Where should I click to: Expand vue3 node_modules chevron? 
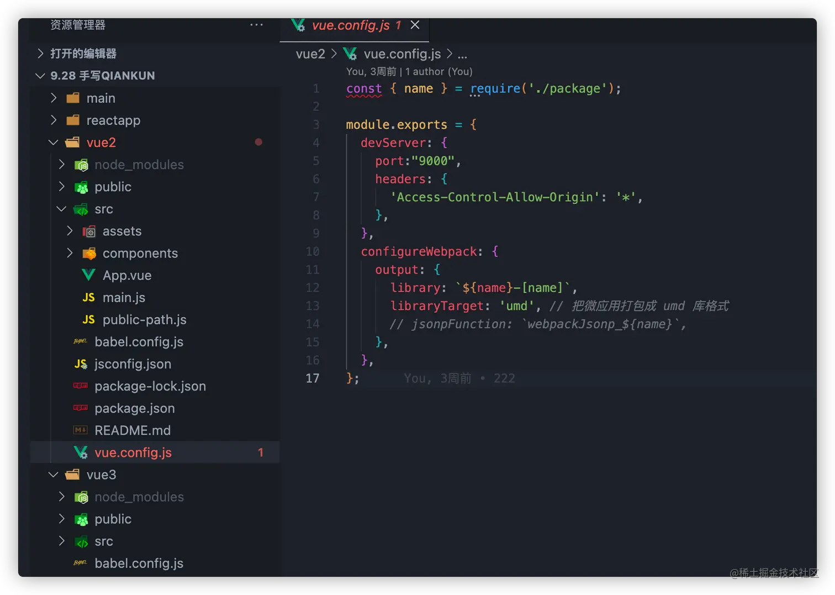point(61,497)
